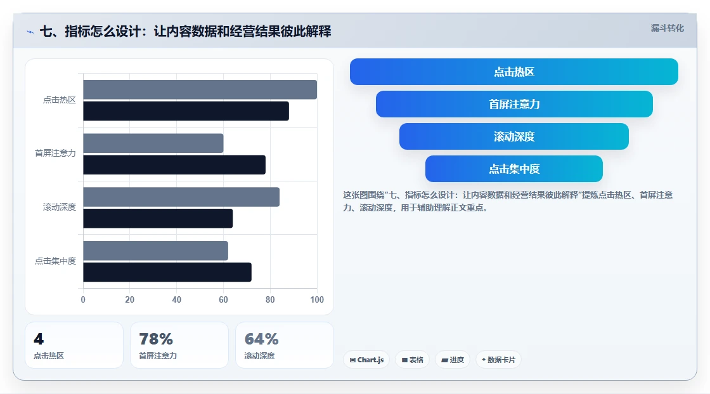The width and height of the screenshot is (710, 394).
Task: Click the gray bar for 点击集中度 in chart
Action: (x=156, y=251)
